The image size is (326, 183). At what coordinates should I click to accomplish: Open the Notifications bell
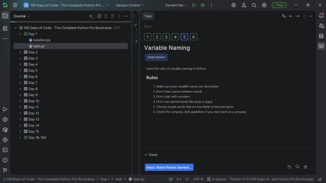click(x=321, y=16)
